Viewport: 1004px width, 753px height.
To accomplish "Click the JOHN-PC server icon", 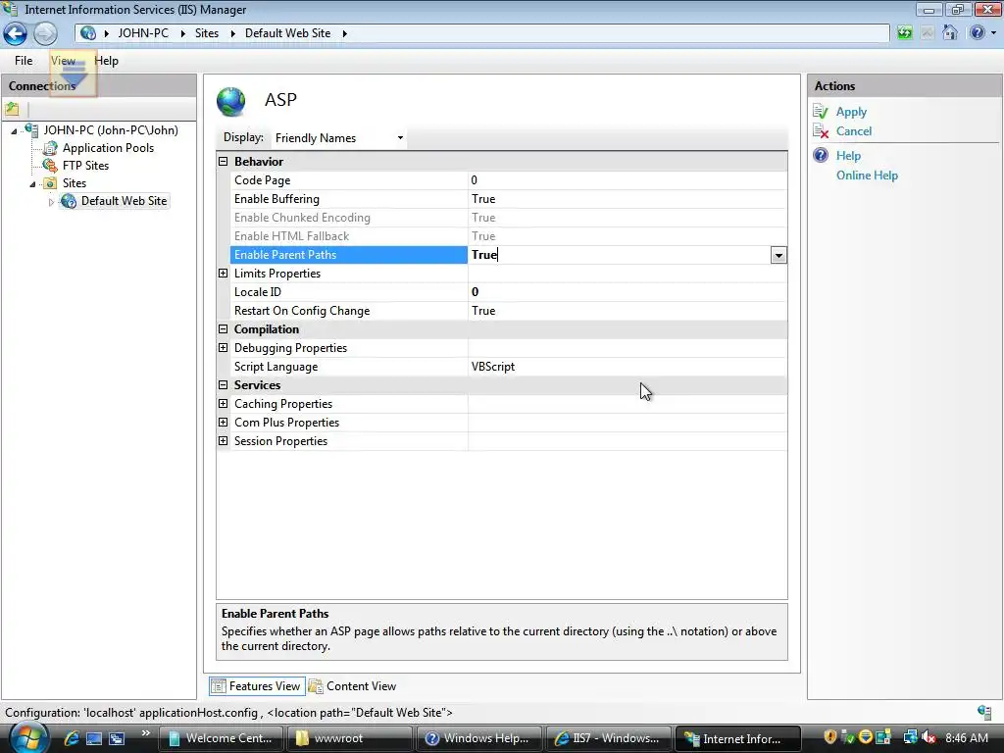I will click(x=31, y=130).
